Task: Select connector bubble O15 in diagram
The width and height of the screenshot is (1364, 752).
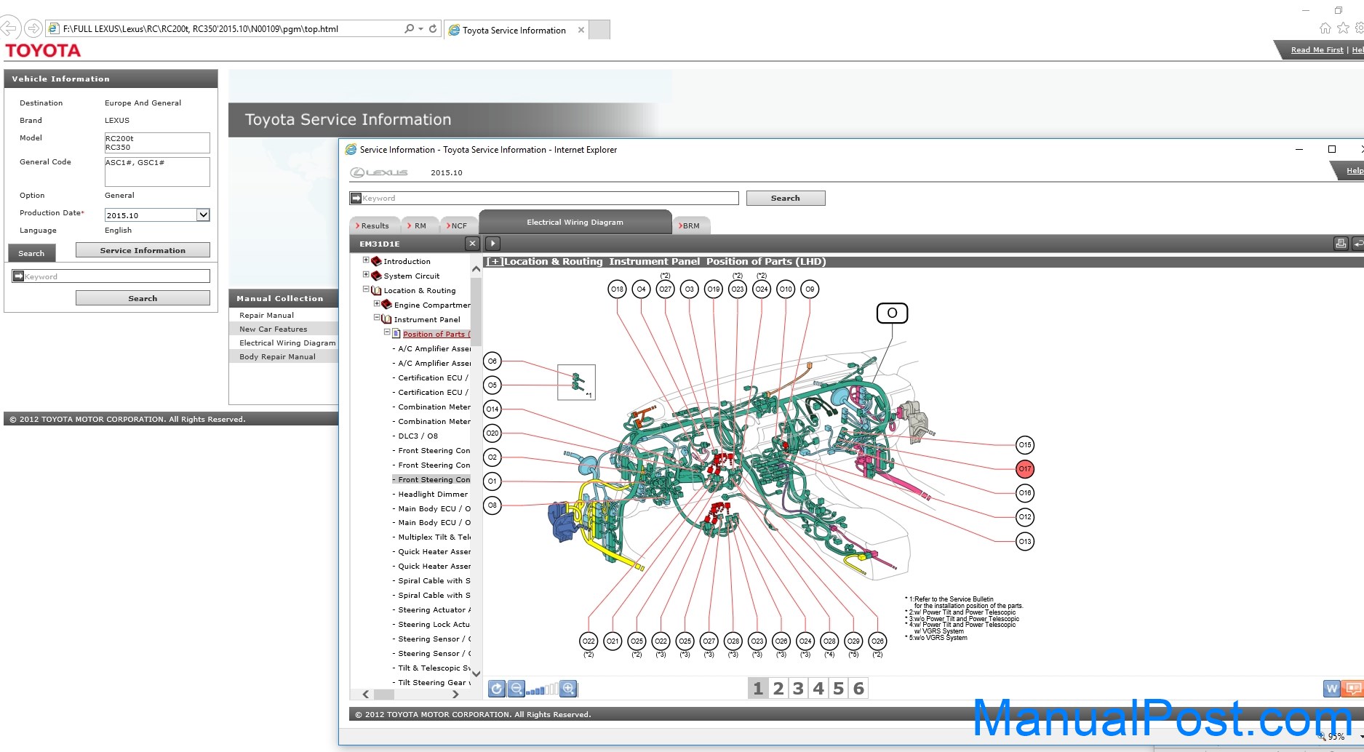Action: click(x=1024, y=445)
